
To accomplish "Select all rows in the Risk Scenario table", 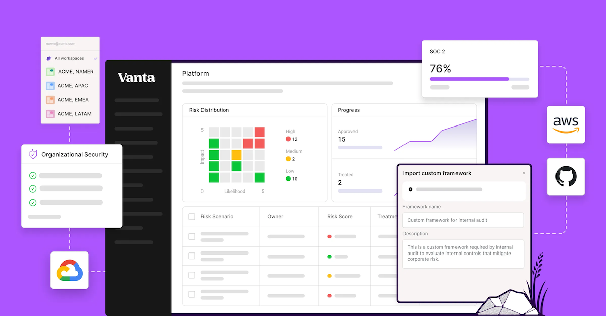I will [192, 216].
